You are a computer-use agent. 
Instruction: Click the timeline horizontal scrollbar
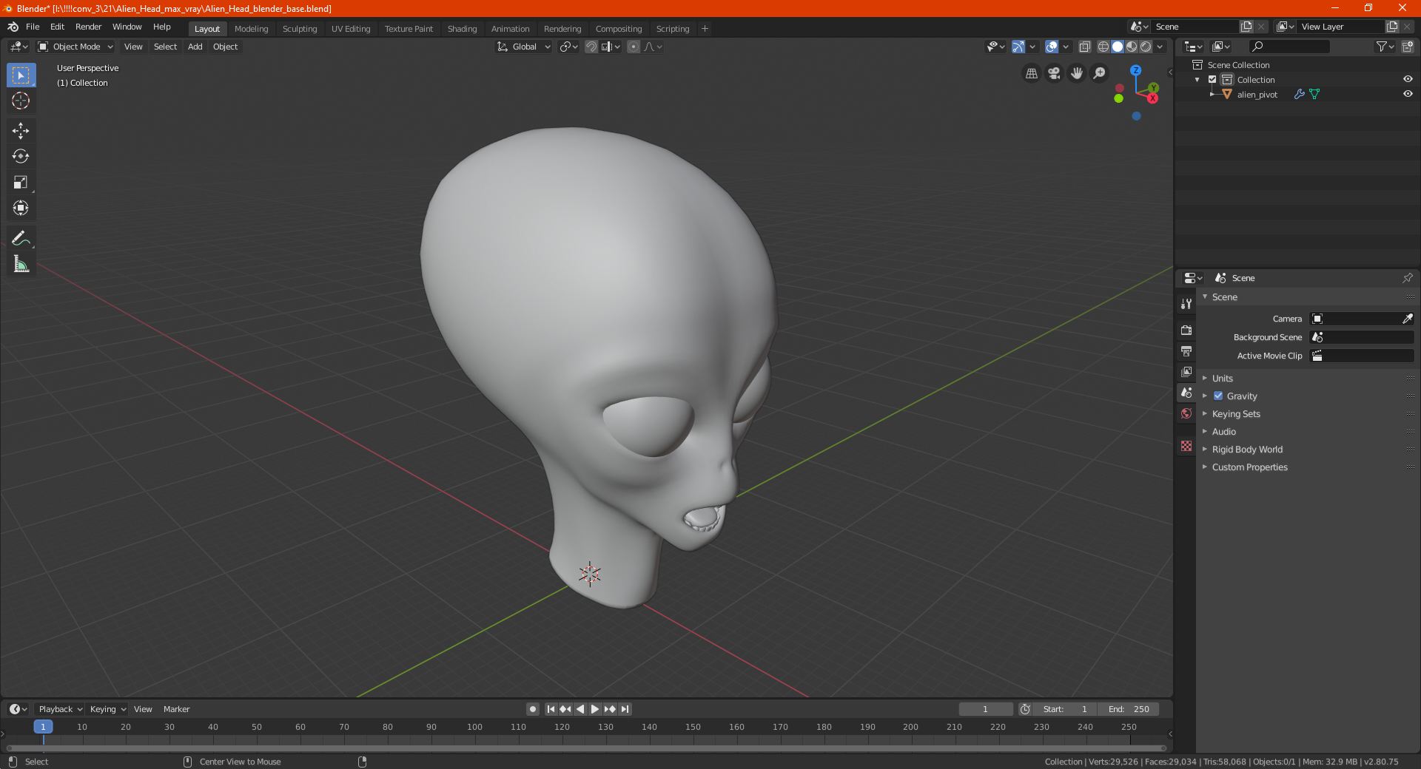point(586,748)
